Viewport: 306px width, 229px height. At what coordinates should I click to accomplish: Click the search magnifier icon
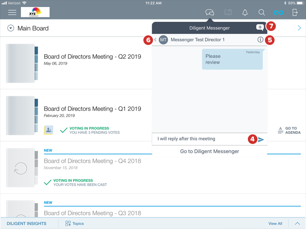coord(261,13)
